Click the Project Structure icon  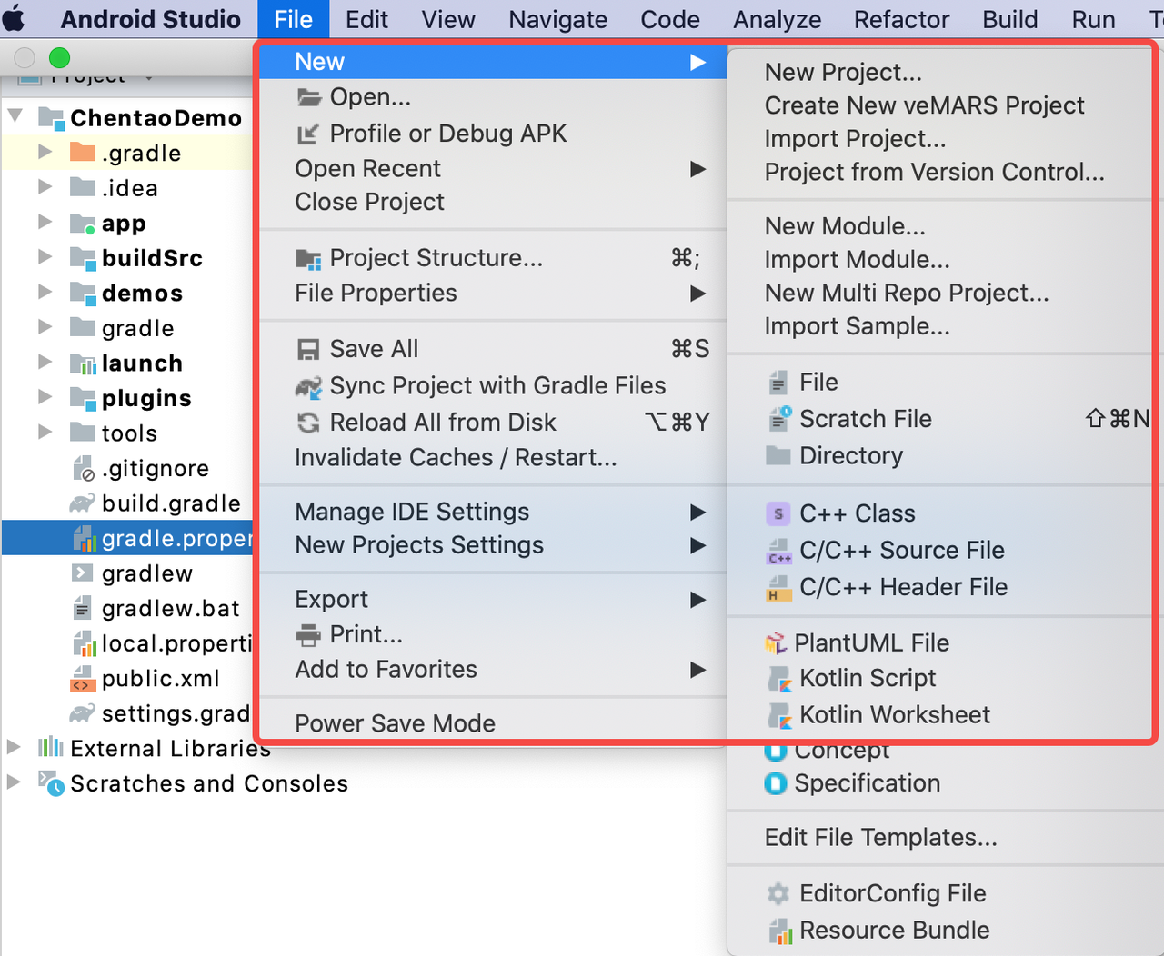[x=308, y=260]
